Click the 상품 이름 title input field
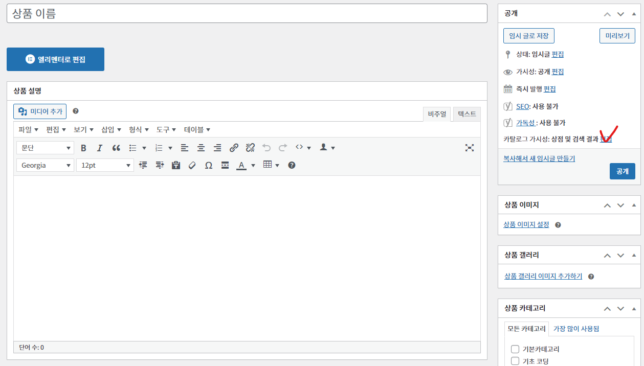 247,13
